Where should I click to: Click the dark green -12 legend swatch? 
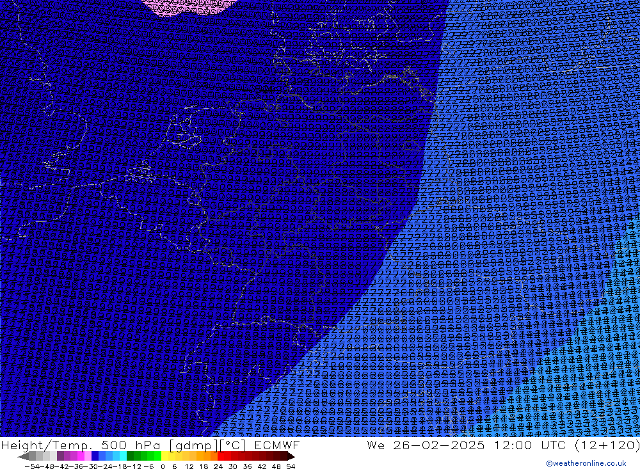[130, 456]
